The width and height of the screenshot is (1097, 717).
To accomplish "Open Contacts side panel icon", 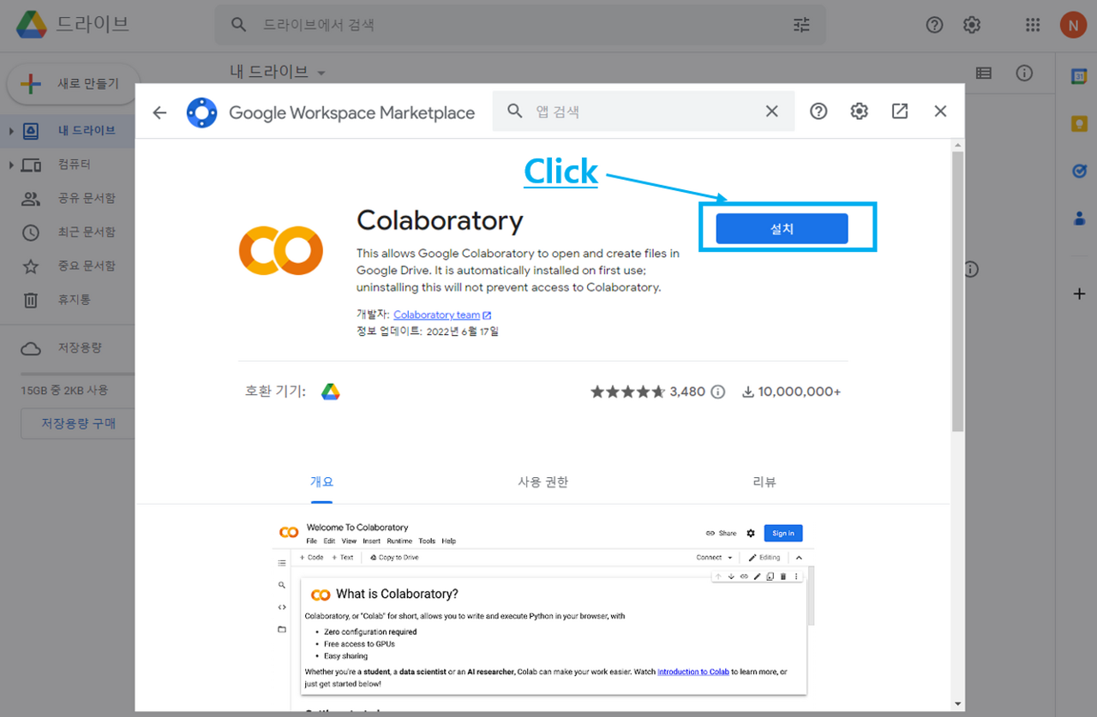I will [x=1079, y=218].
